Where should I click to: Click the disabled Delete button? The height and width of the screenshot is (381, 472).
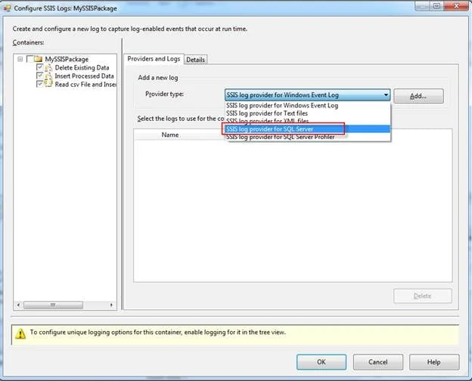pos(422,296)
